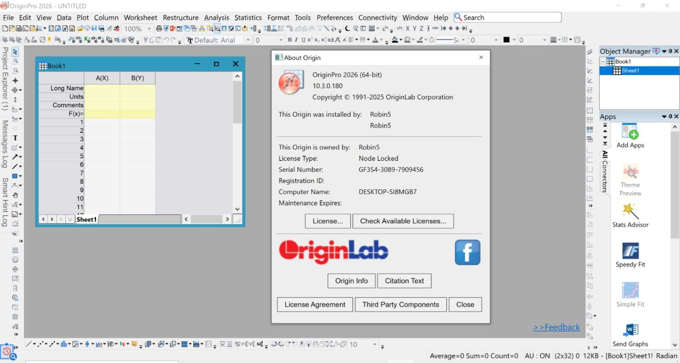Click the Open file folder icon
Screen dimensions: 680x363
pyautogui.click(x=80, y=29)
